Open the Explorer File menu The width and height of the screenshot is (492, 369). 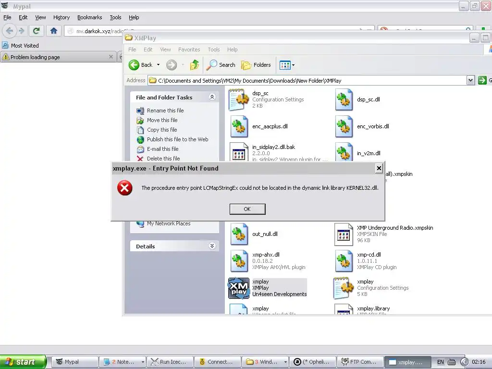click(x=132, y=49)
